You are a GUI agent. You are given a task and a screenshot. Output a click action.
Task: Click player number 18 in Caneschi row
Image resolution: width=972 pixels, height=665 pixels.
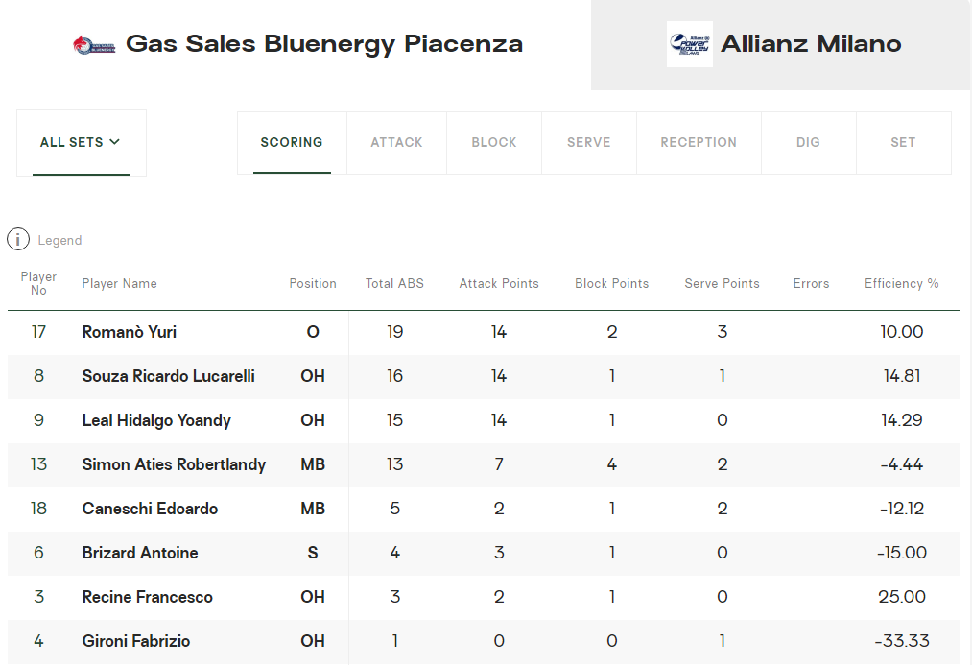(38, 509)
